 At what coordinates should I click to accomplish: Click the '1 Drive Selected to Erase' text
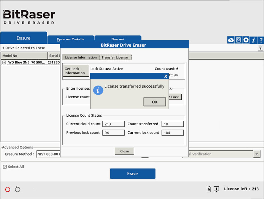pyautogui.click(x=24, y=48)
